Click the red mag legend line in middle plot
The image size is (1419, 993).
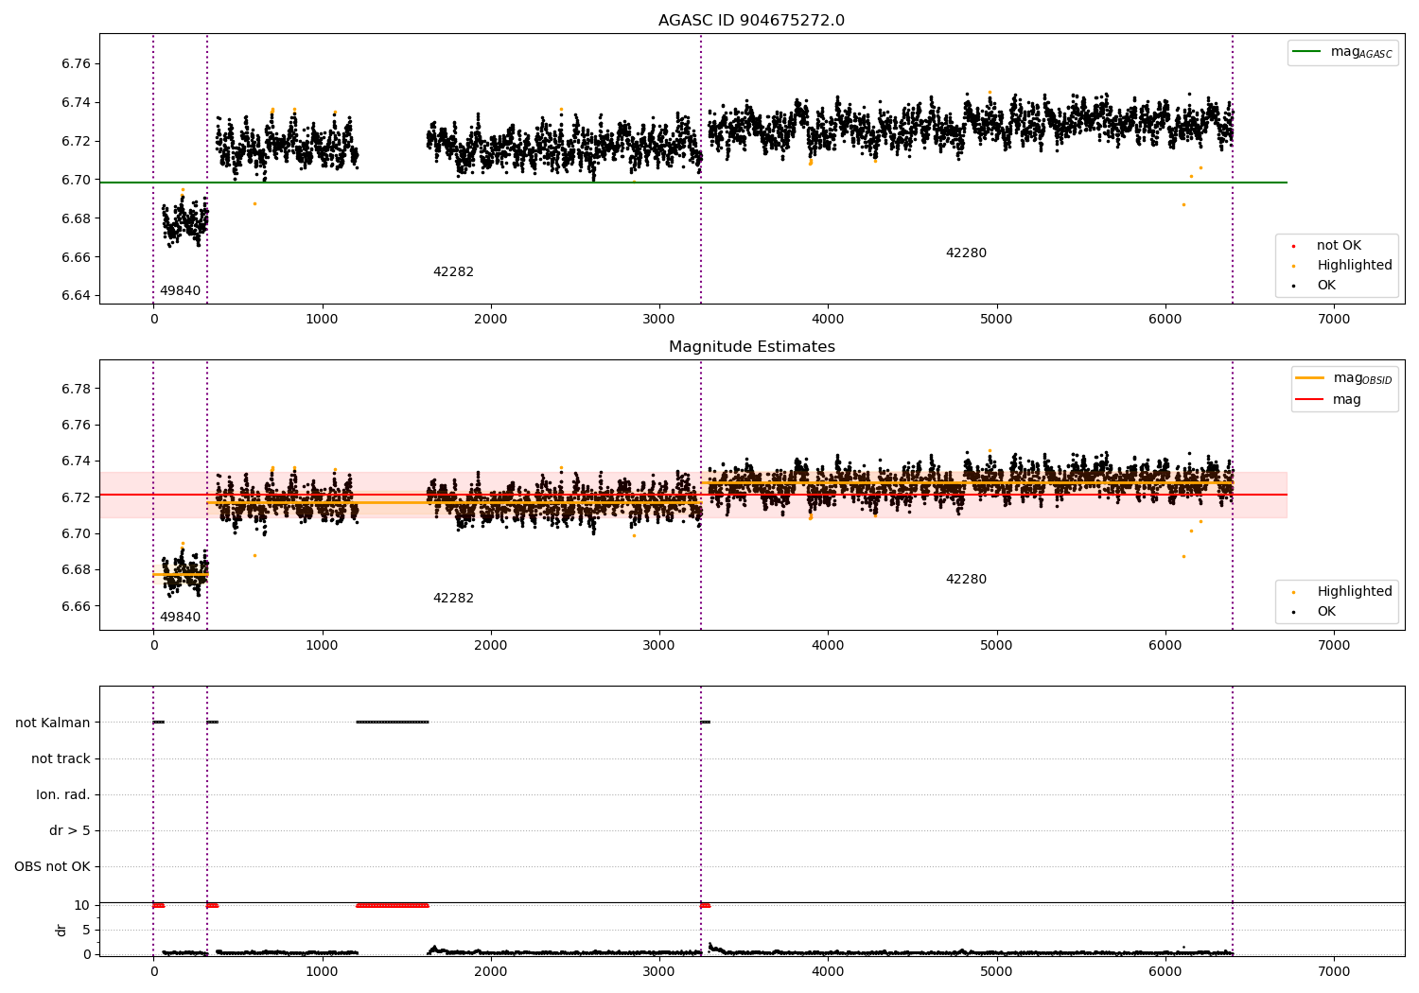(1310, 400)
